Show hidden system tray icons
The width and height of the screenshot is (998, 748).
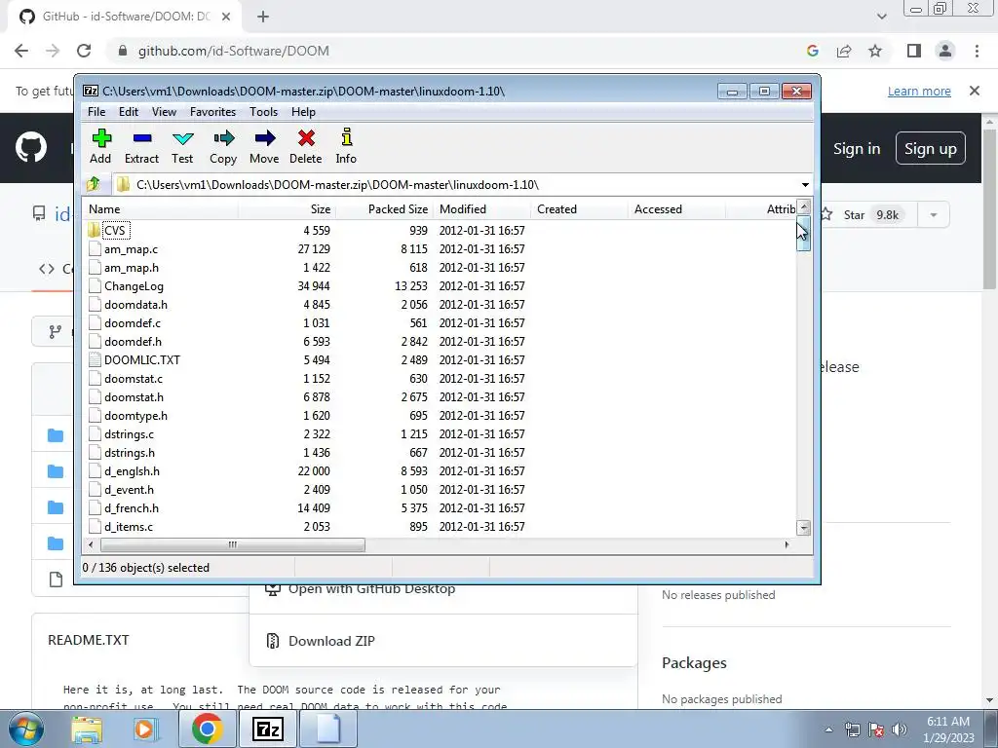(x=828, y=729)
